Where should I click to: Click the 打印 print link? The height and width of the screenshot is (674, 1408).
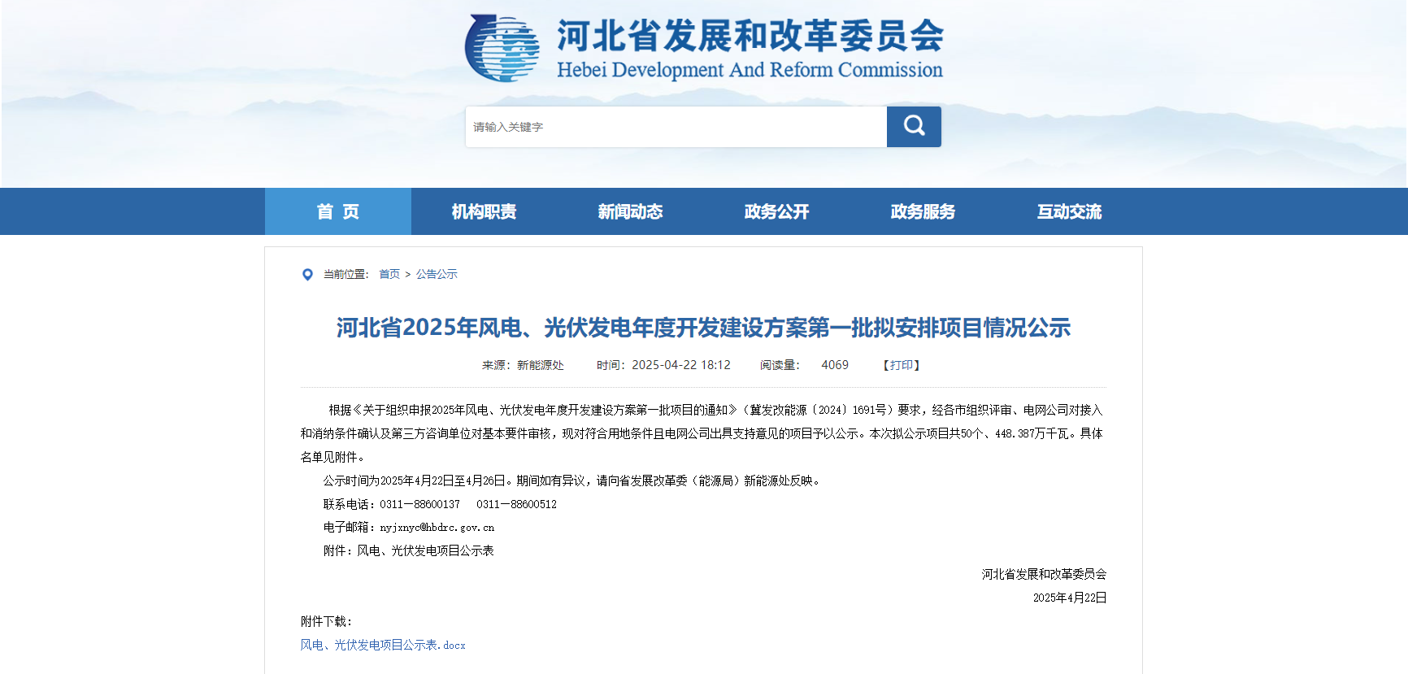click(902, 365)
